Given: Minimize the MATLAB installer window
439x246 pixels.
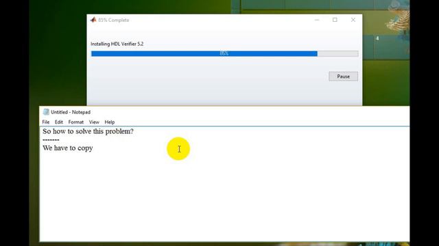Looking at the screenshot, I should (317, 20).
